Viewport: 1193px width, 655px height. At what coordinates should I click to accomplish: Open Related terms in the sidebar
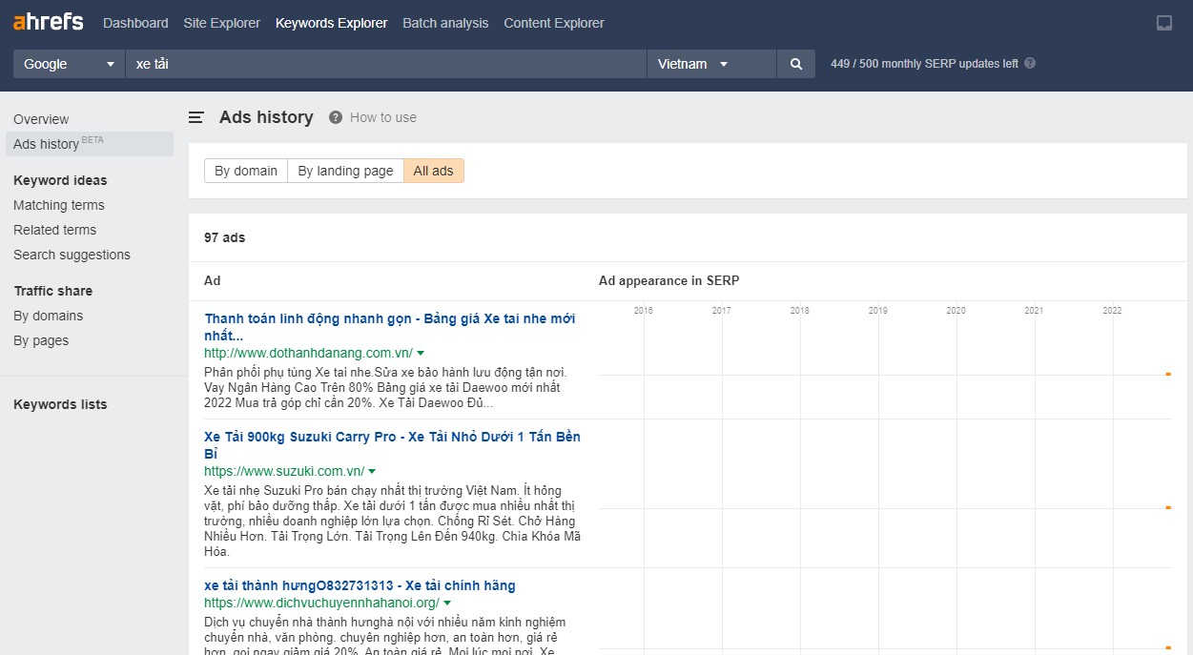coord(54,230)
